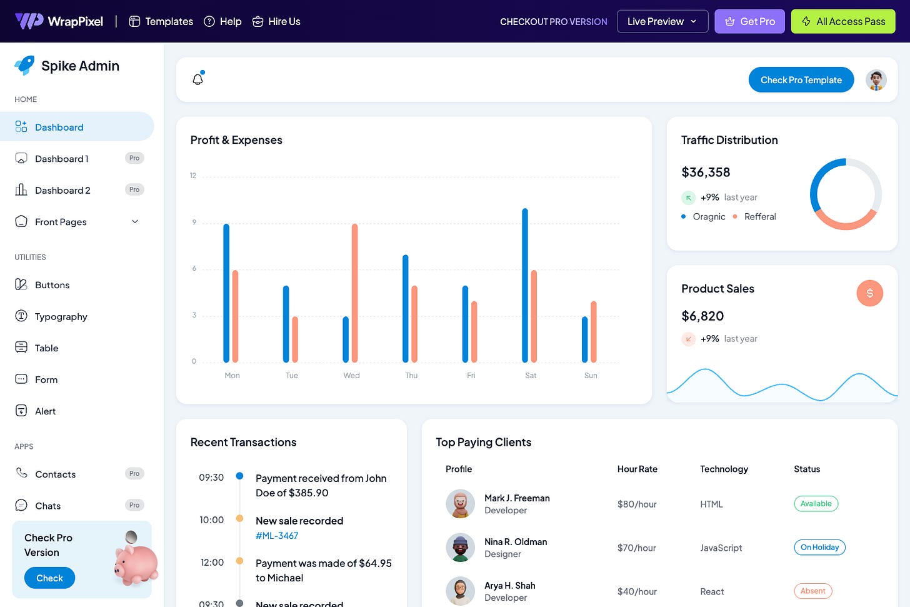Image resolution: width=910 pixels, height=607 pixels.
Task: Open the Form page from sidebar
Action: [44, 379]
